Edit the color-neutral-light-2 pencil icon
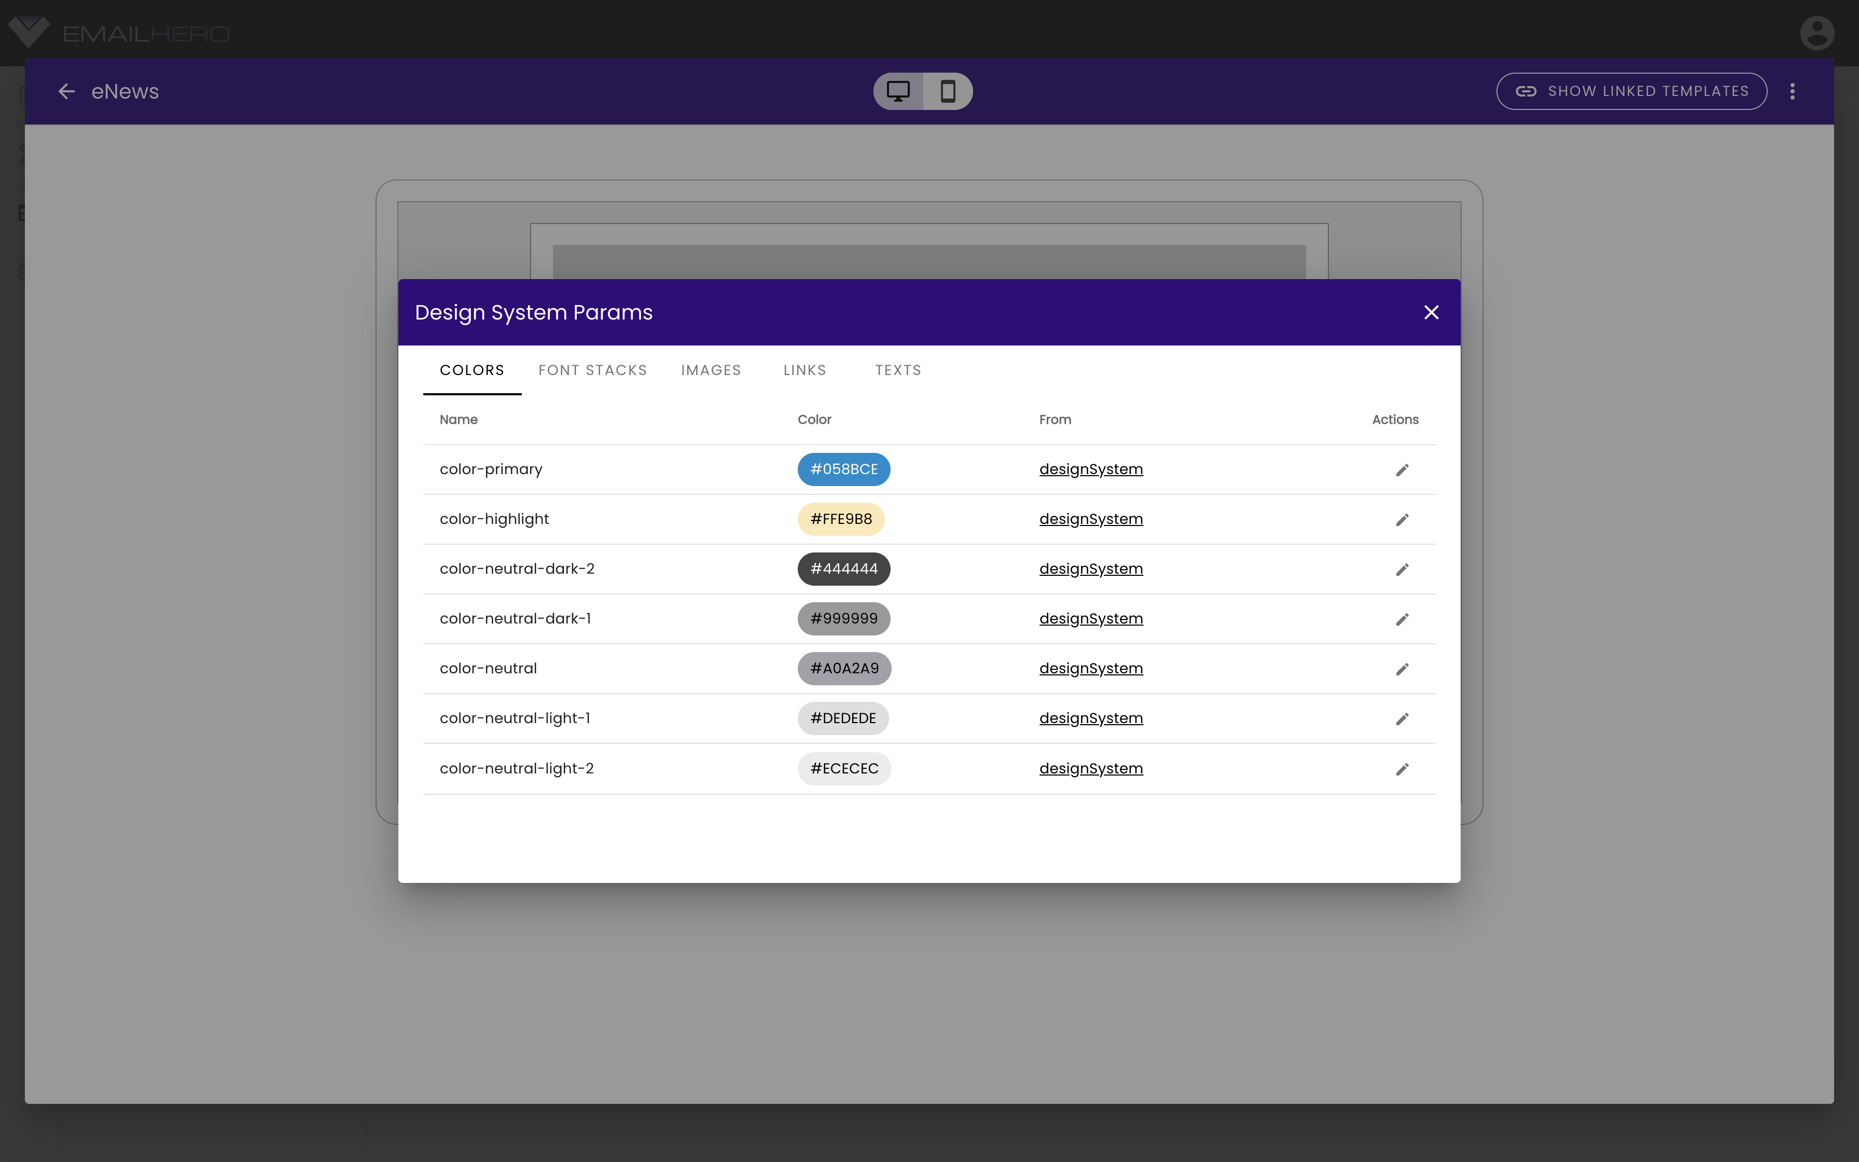The width and height of the screenshot is (1859, 1162). (x=1402, y=769)
